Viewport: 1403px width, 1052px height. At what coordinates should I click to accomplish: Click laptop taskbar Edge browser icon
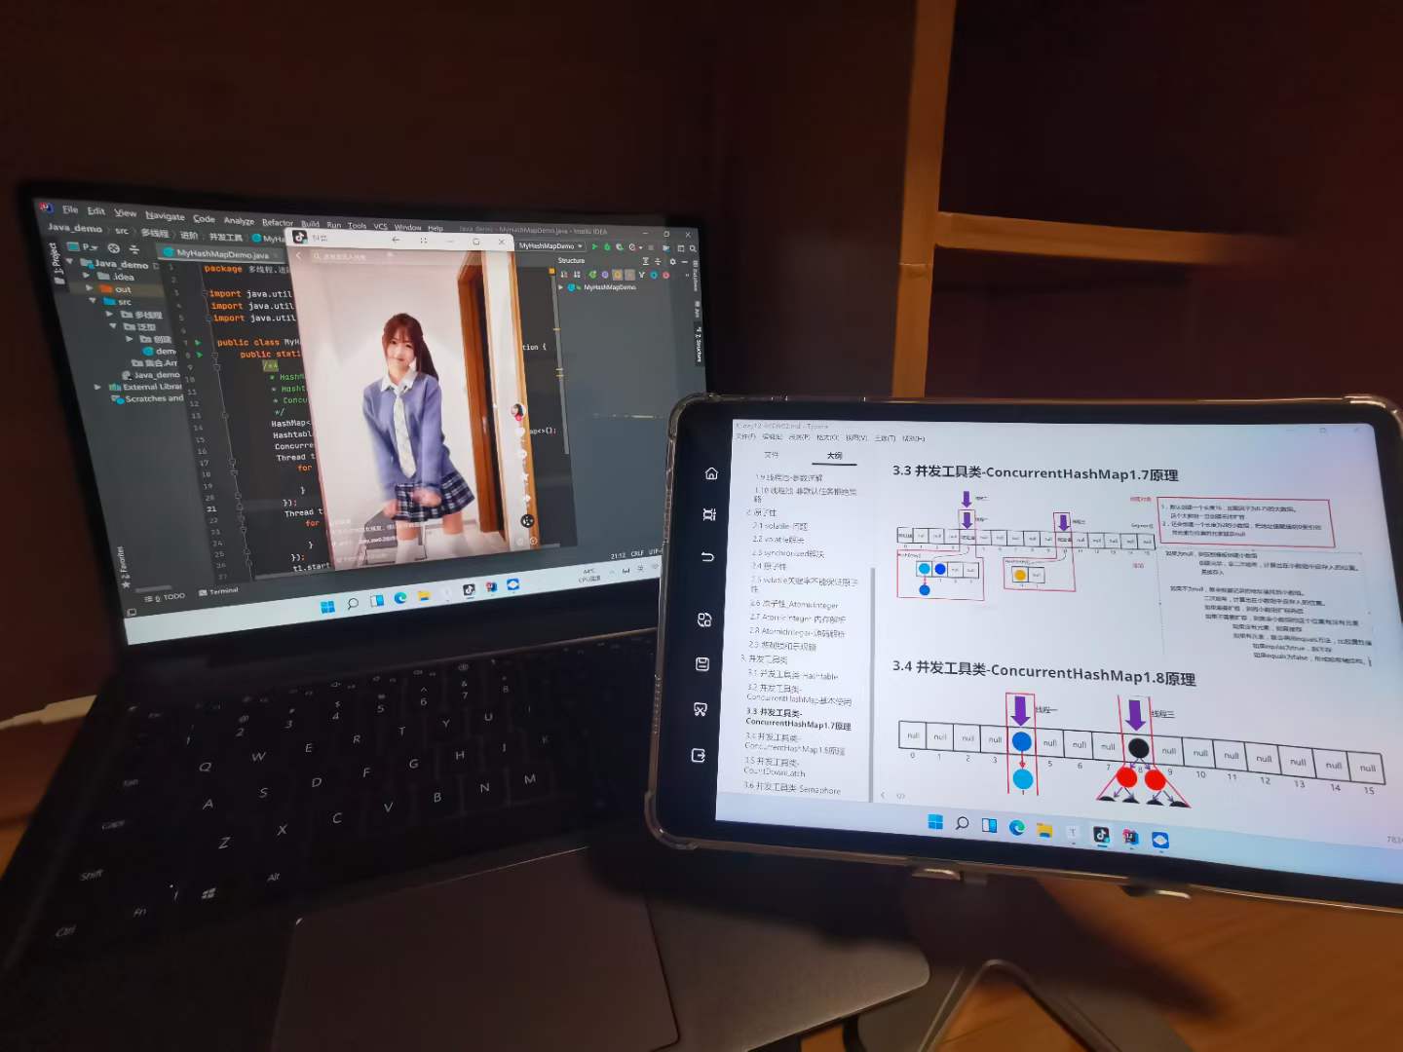coord(400,598)
